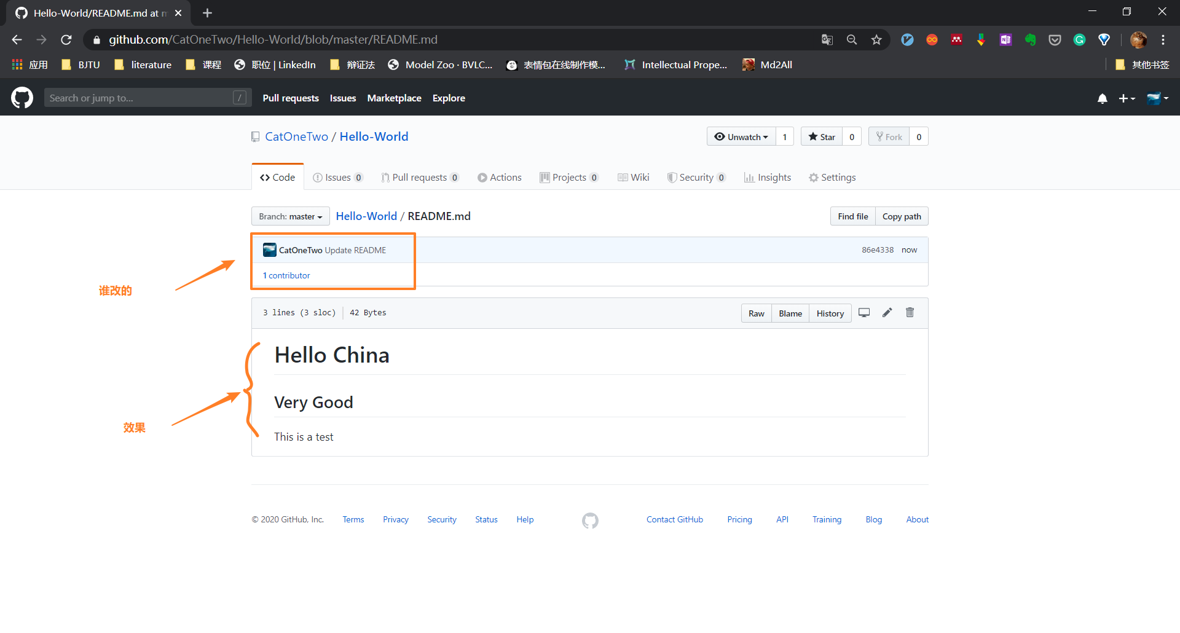Bookmark this page with the star icon
This screenshot has height=633, width=1180.
876,40
